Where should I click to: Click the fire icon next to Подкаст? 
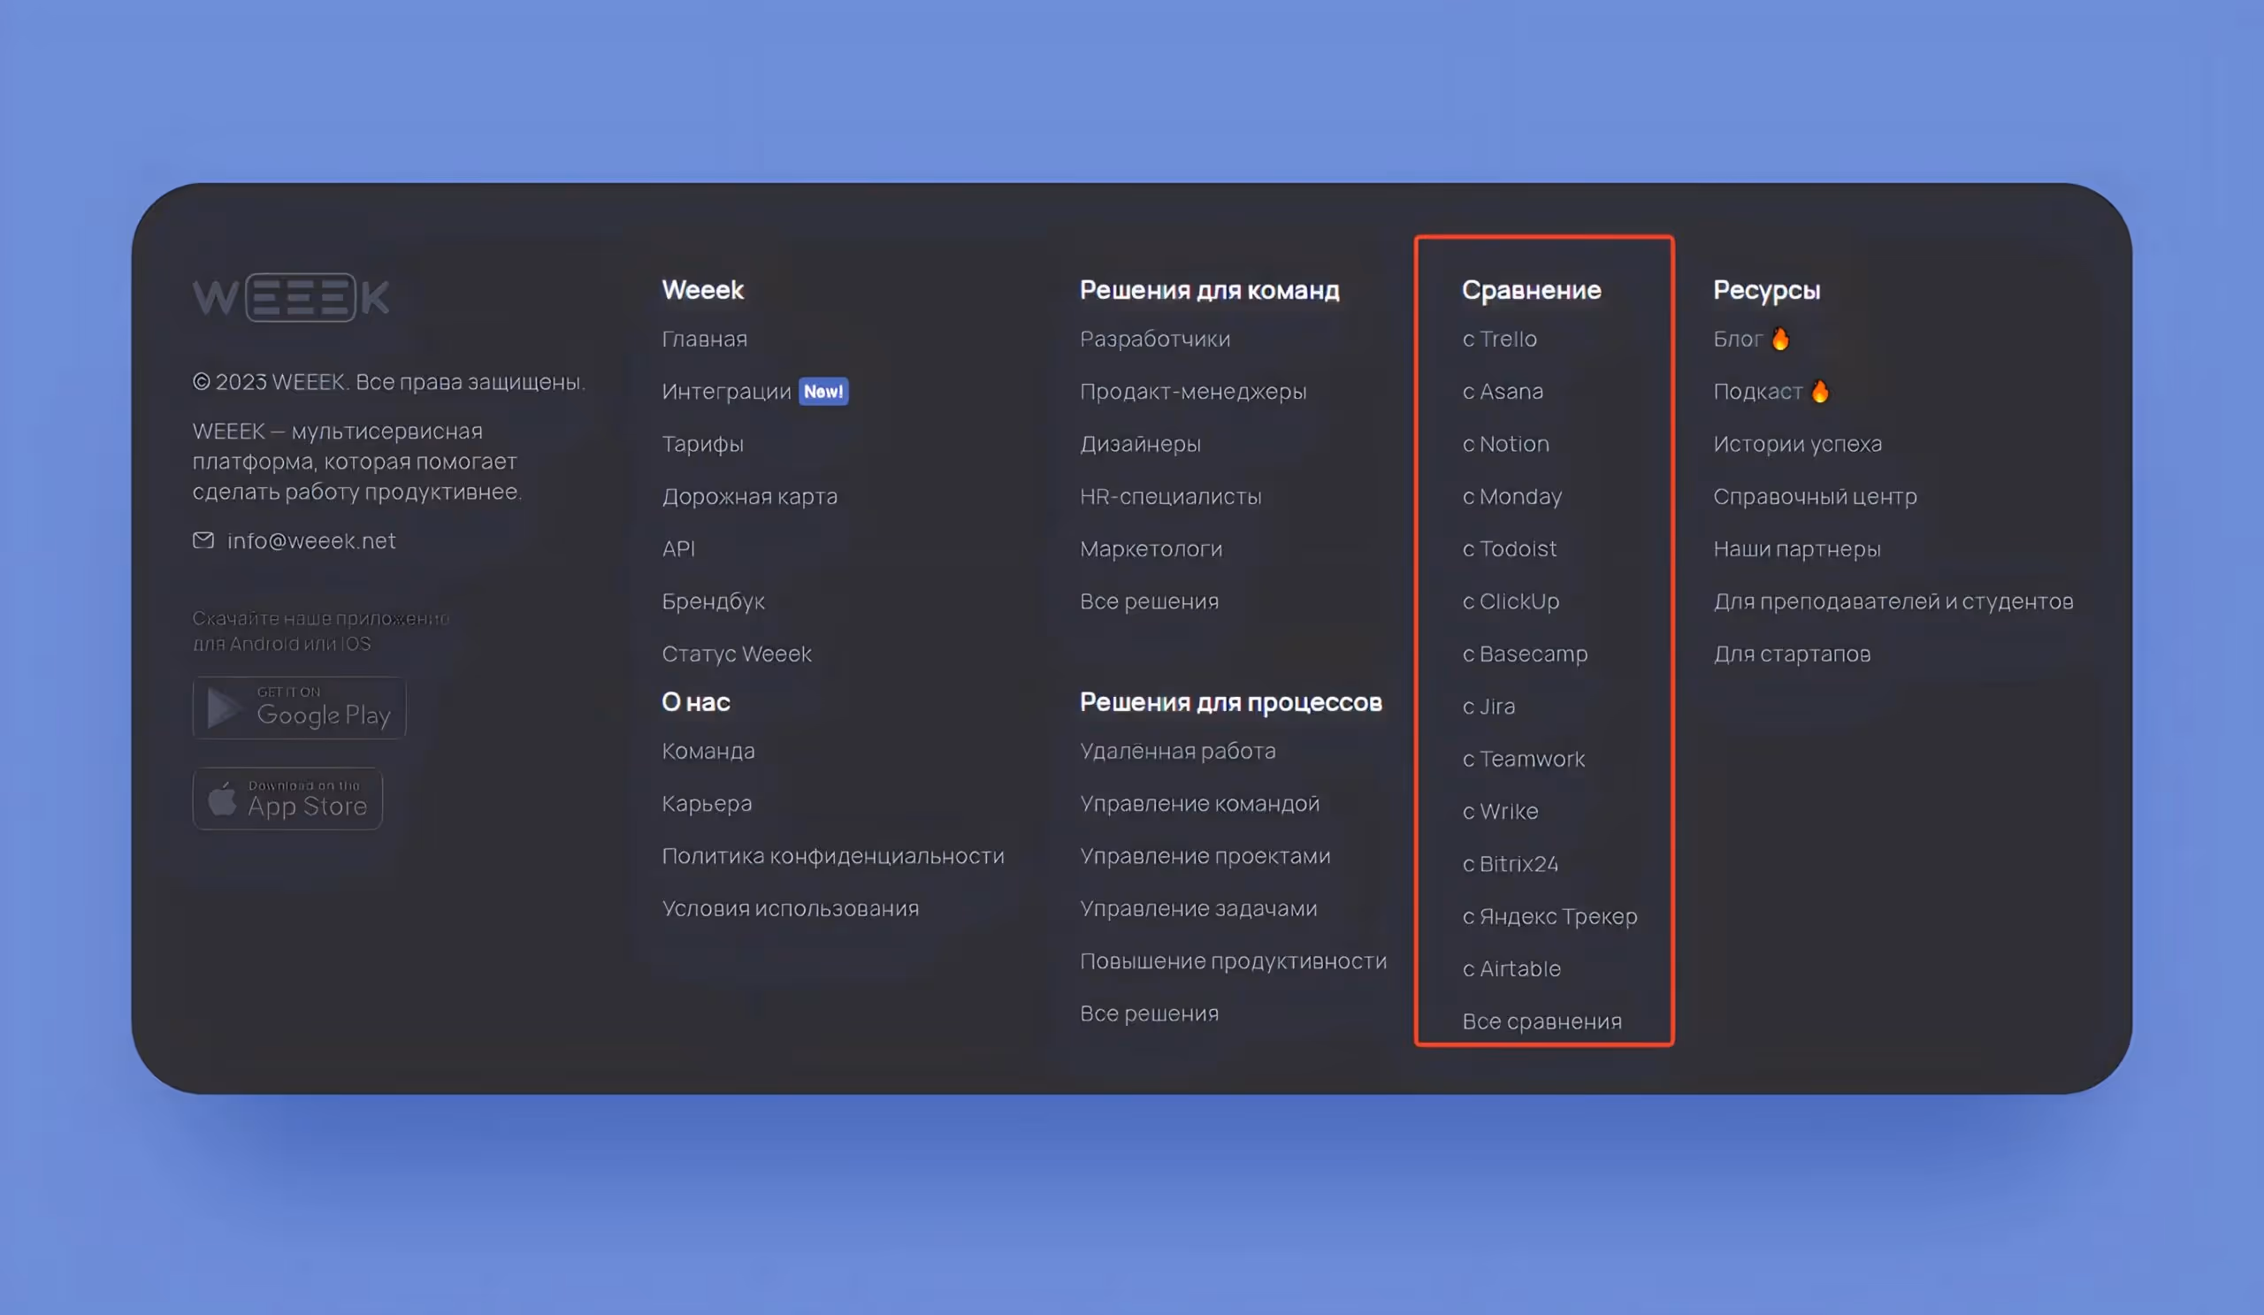(x=1819, y=392)
